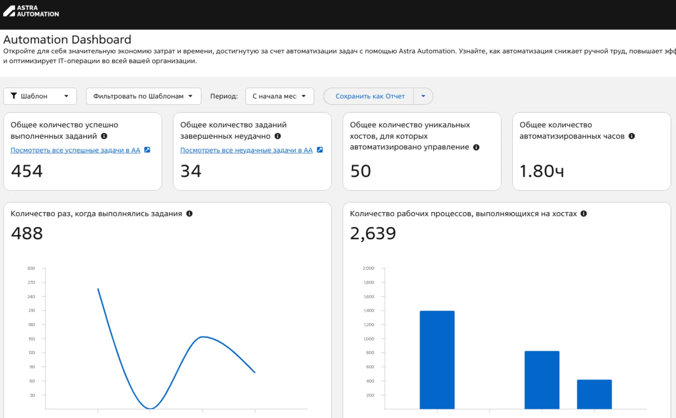Click info icon for unique hosts card
This screenshot has width=676, height=418.
pyautogui.click(x=476, y=147)
